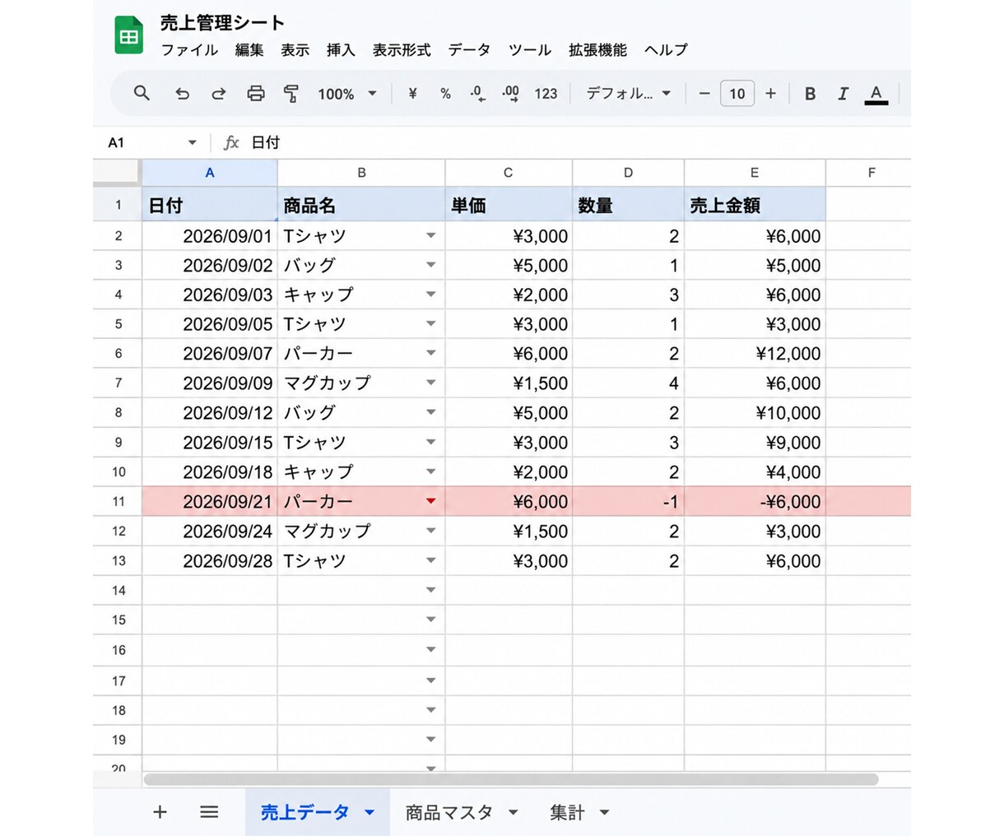The width and height of the screenshot is (1004, 836).
Task: Open the name box dropdown arrow
Action: [192, 142]
